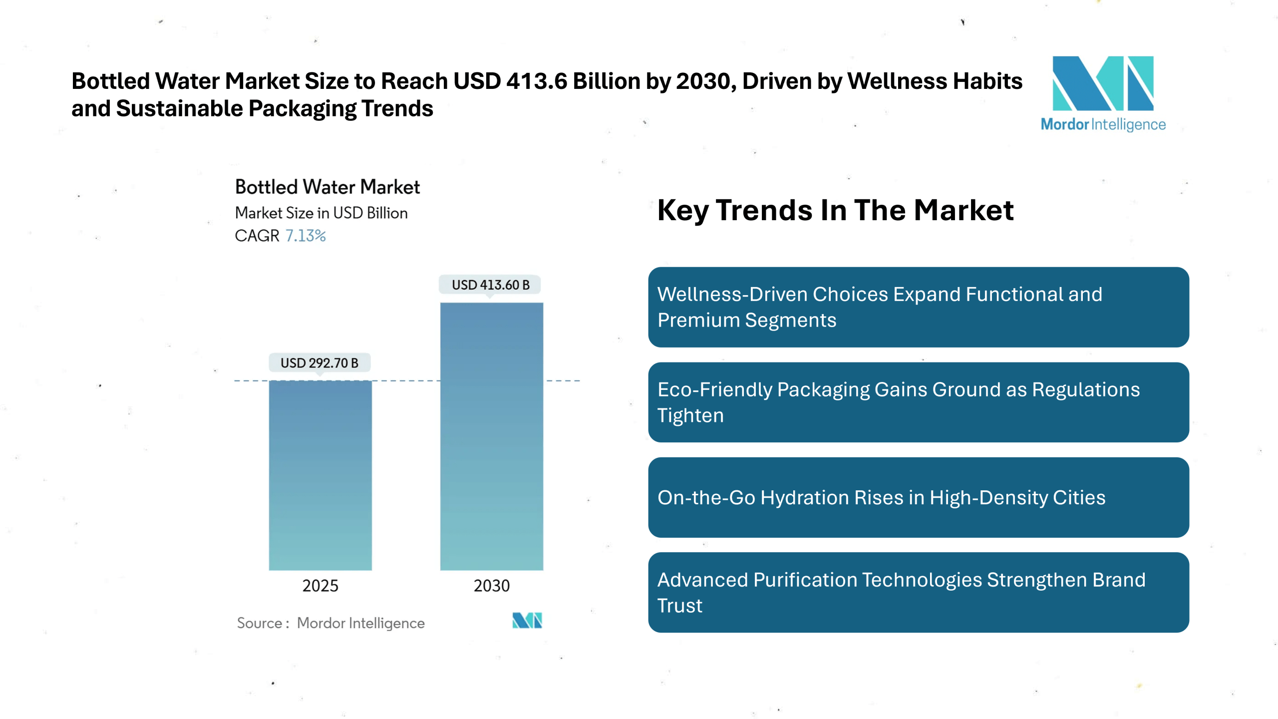Select the 2030 axis label
Screen dimensions: 1278x719
[x=491, y=585]
